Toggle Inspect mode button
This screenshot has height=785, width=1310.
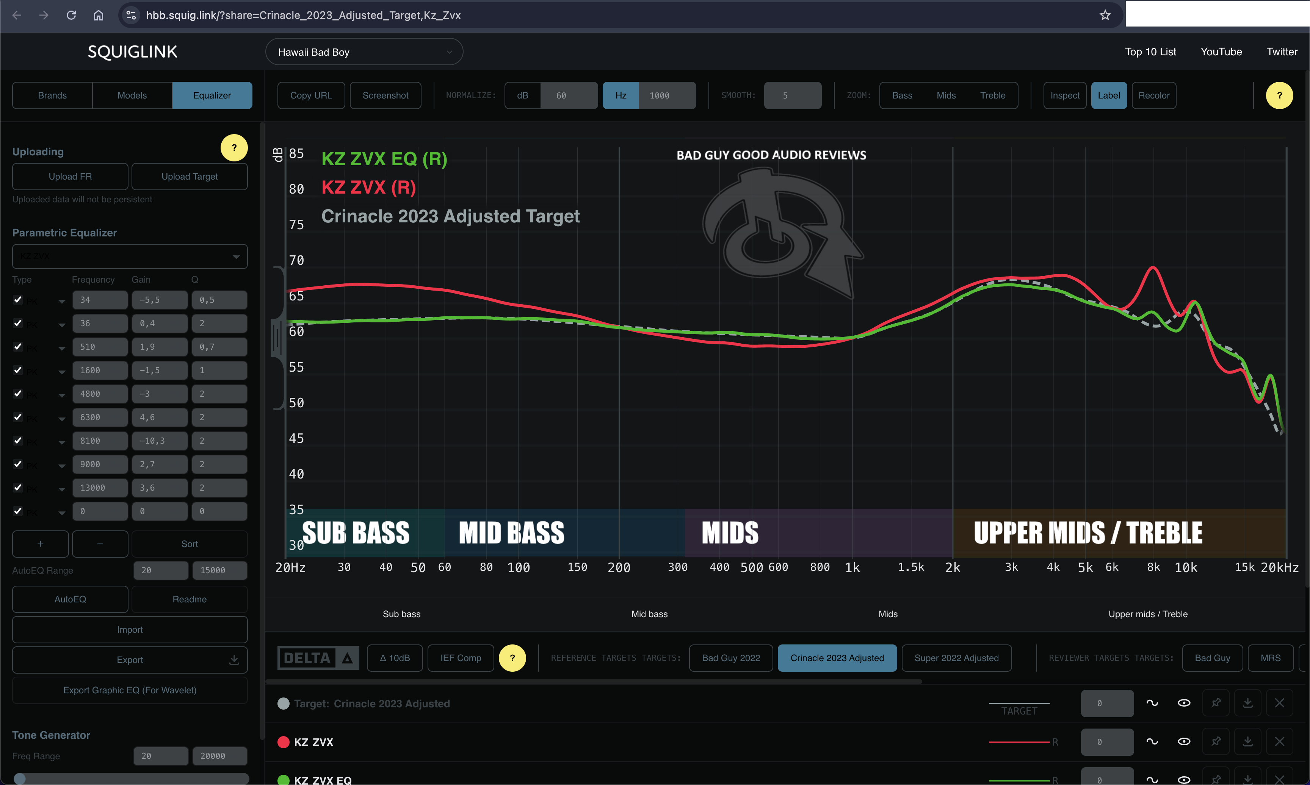pos(1064,95)
